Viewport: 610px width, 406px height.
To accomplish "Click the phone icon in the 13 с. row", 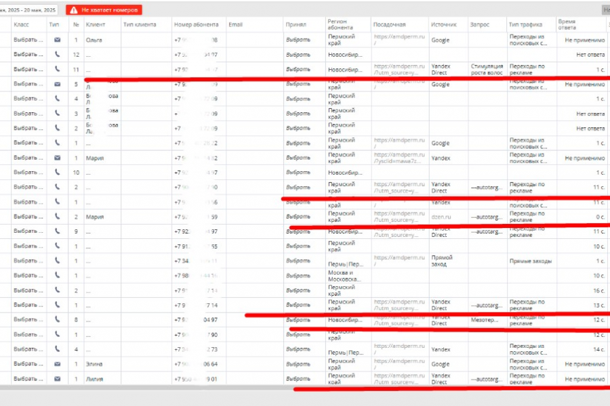I will tap(57, 305).
